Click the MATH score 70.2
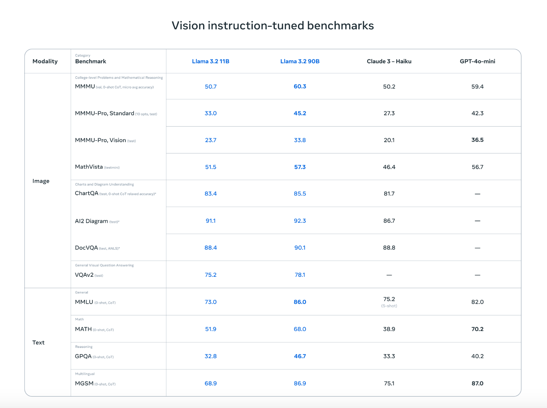The image size is (547, 408). point(478,329)
